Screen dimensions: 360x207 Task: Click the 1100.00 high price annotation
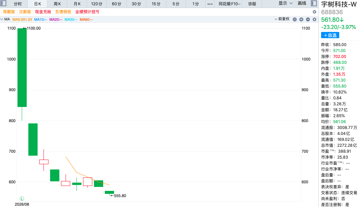[x=34, y=28]
